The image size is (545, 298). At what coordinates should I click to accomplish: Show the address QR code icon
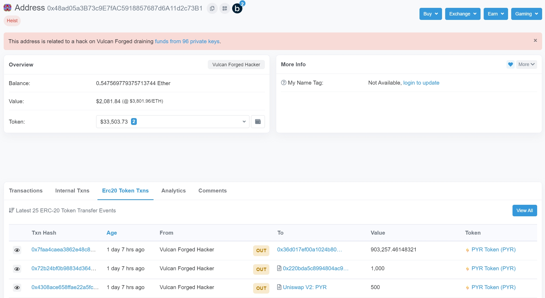(x=225, y=8)
